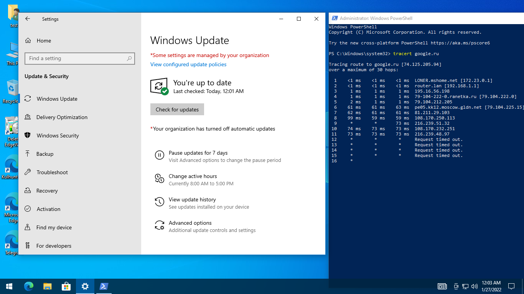The width and height of the screenshot is (524, 294).
Task: Open Delivery Optimization settings
Action: [x=62, y=117]
